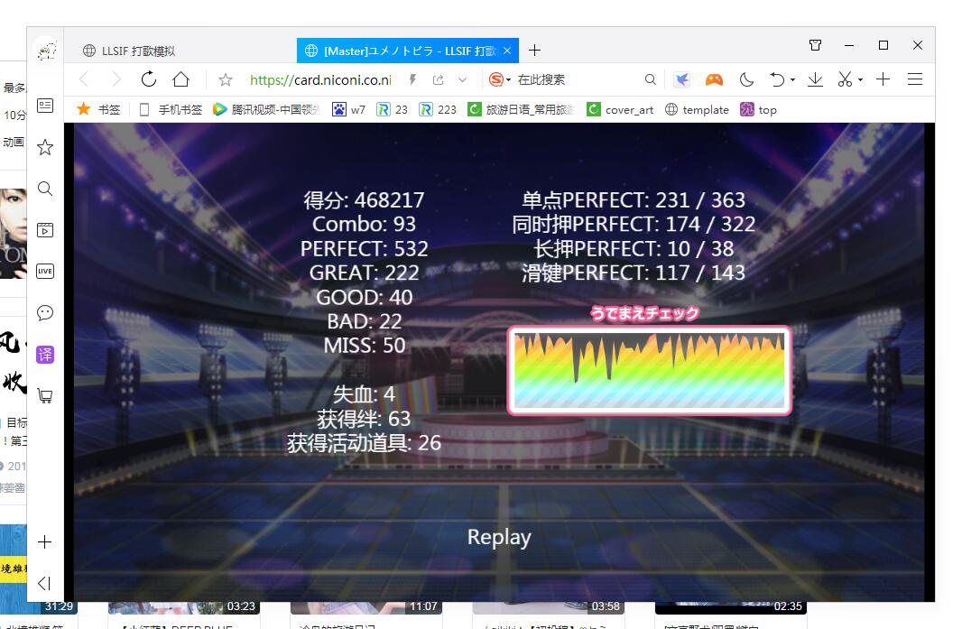
Task: Open the favorites star in sidebar
Action: (x=45, y=147)
